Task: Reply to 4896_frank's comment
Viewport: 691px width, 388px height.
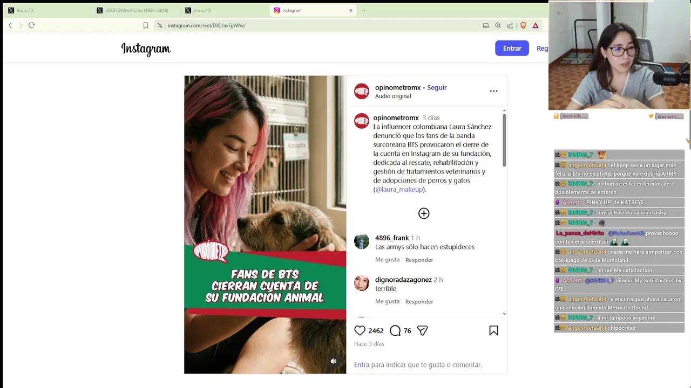Action: coord(419,260)
